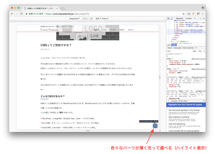Click the browser reload button
The height and width of the screenshot is (154, 215).
pyautogui.click(x=22, y=14)
